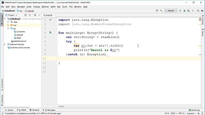Fold the import block at line 1
This screenshot has width=205, height=115.
(x=57, y=20)
